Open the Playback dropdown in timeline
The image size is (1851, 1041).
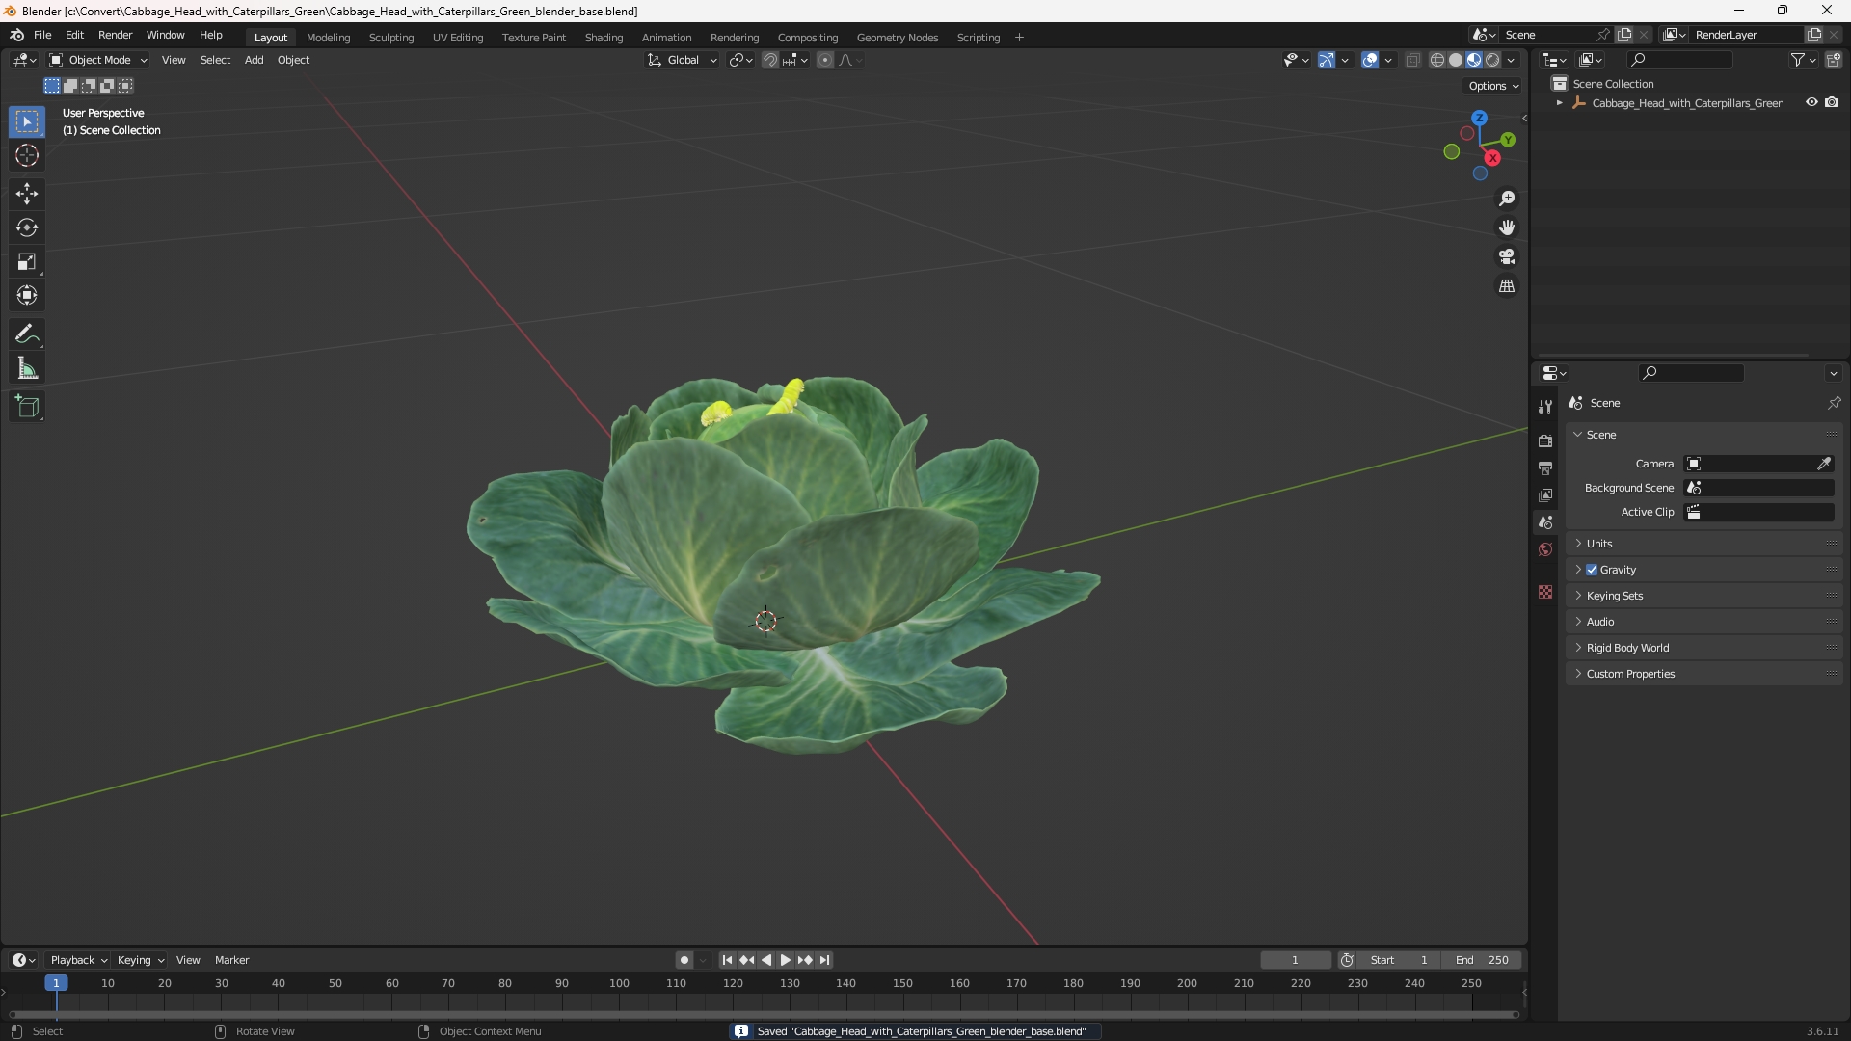[78, 960]
